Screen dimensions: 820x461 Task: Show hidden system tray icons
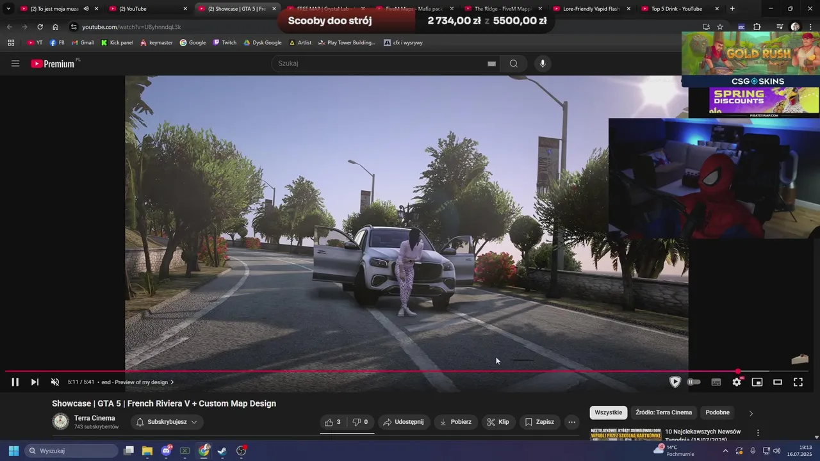(725, 451)
